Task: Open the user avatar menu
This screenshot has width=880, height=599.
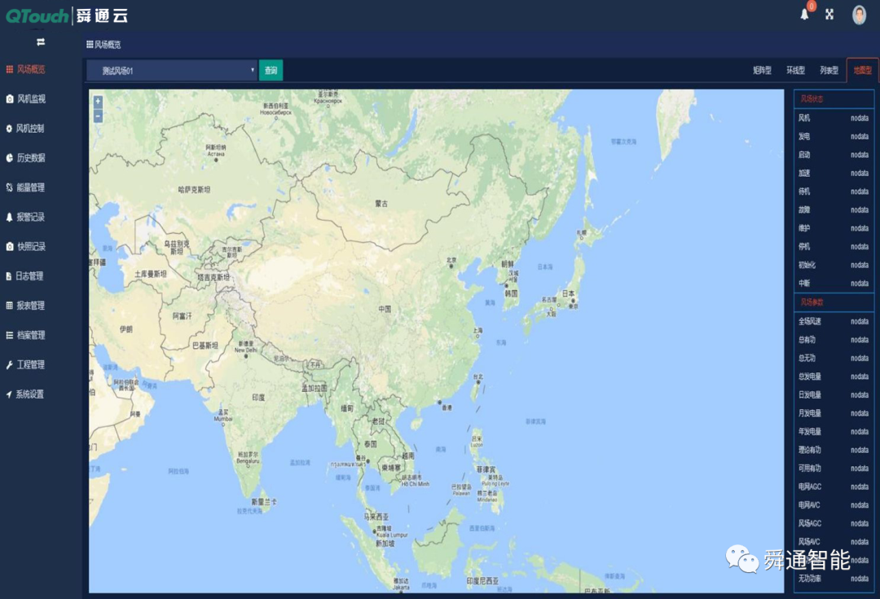Action: point(859,15)
